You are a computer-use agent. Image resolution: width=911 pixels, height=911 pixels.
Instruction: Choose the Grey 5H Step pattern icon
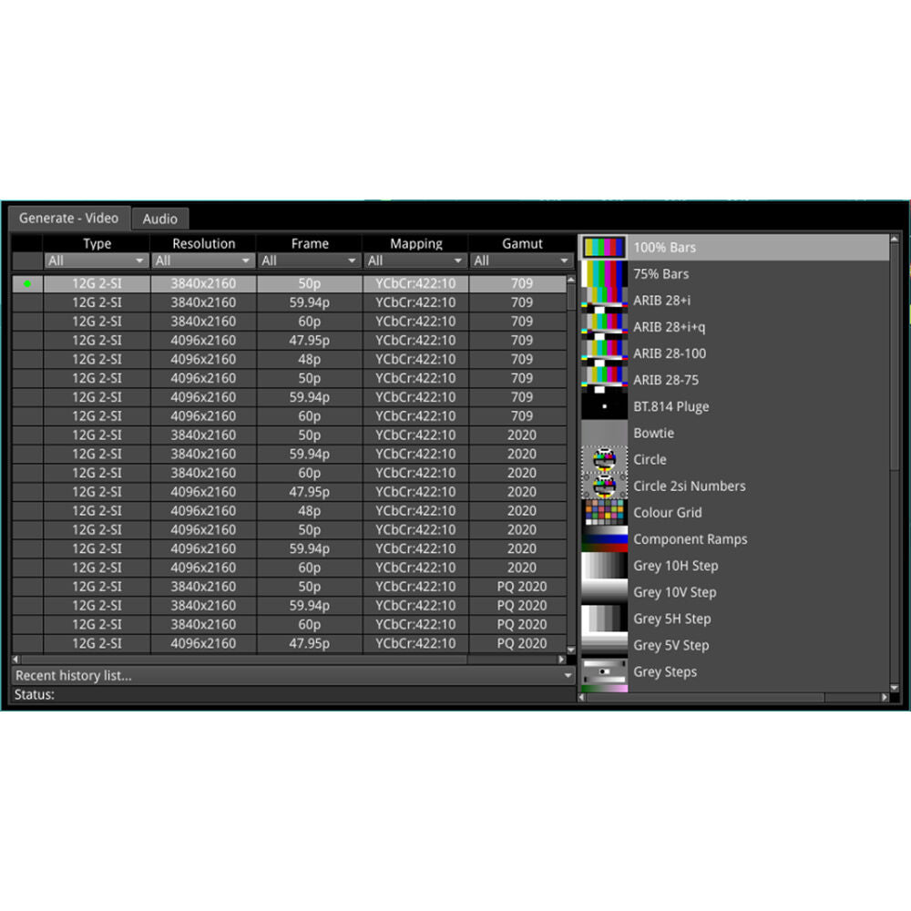pyautogui.click(x=604, y=619)
